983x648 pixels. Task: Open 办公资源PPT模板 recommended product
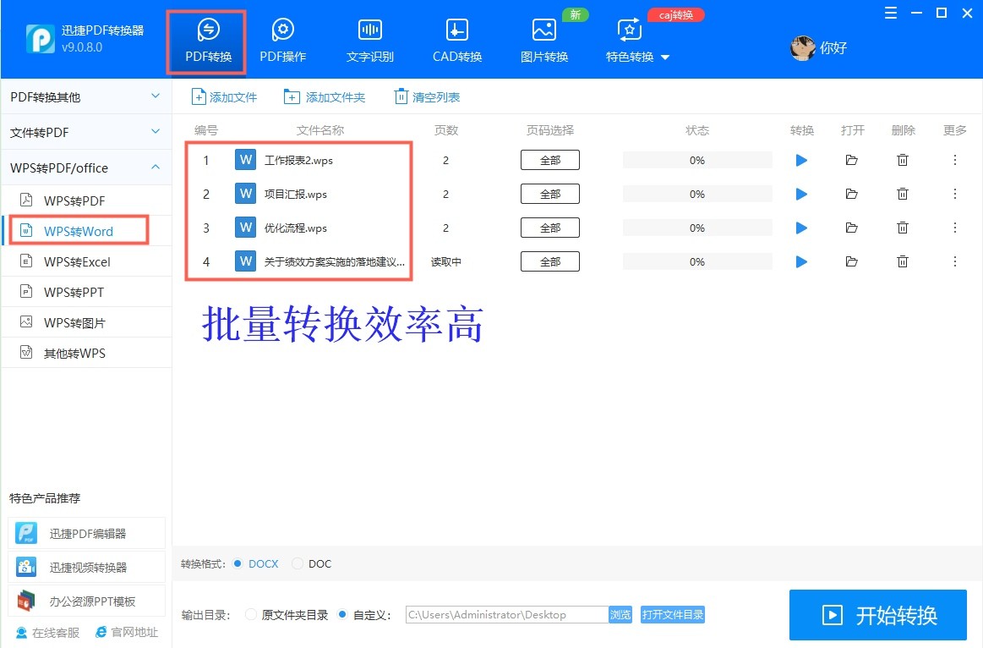pos(86,601)
